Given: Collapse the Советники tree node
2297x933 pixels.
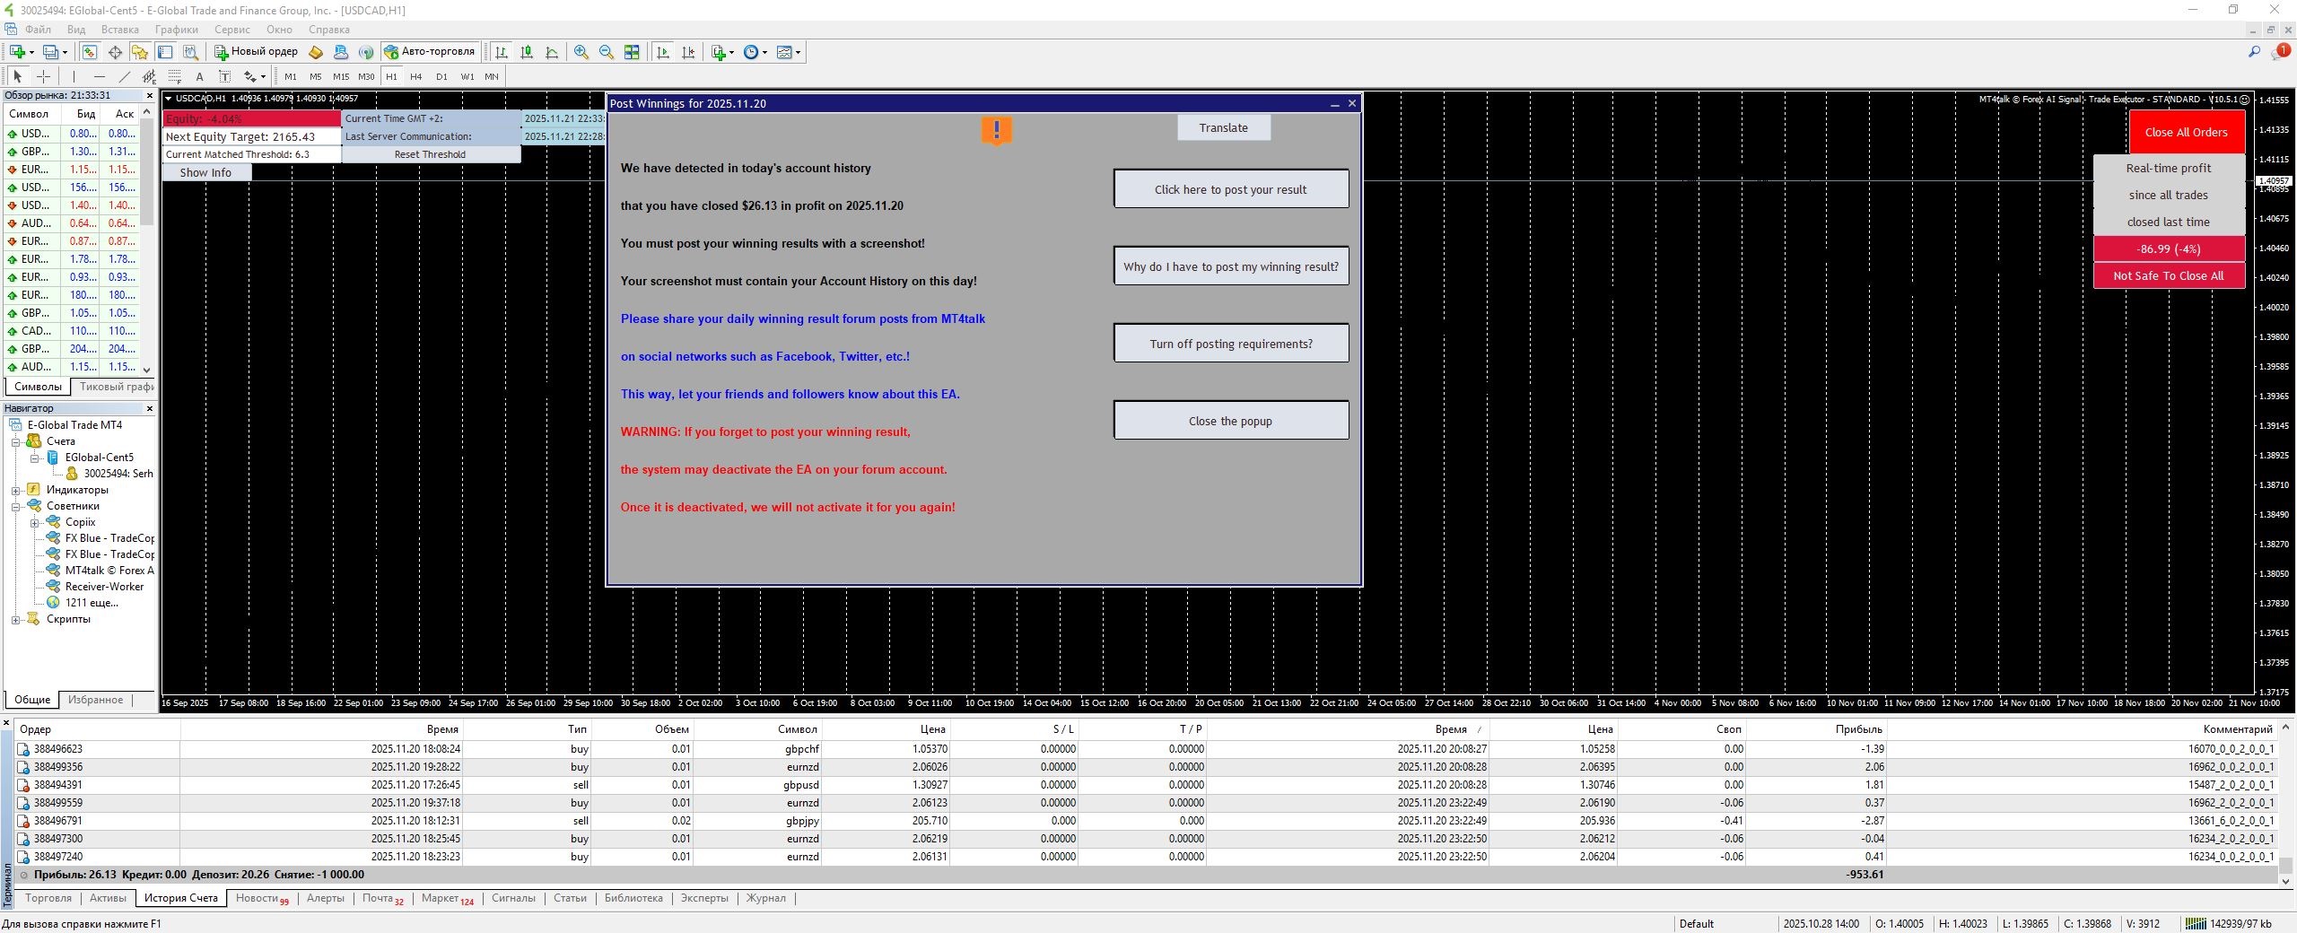Looking at the screenshot, I should pos(15,506).
